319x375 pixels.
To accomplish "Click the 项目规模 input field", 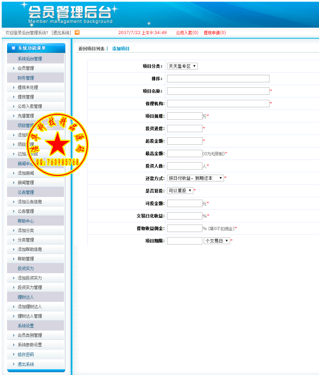I will (185, 116).
